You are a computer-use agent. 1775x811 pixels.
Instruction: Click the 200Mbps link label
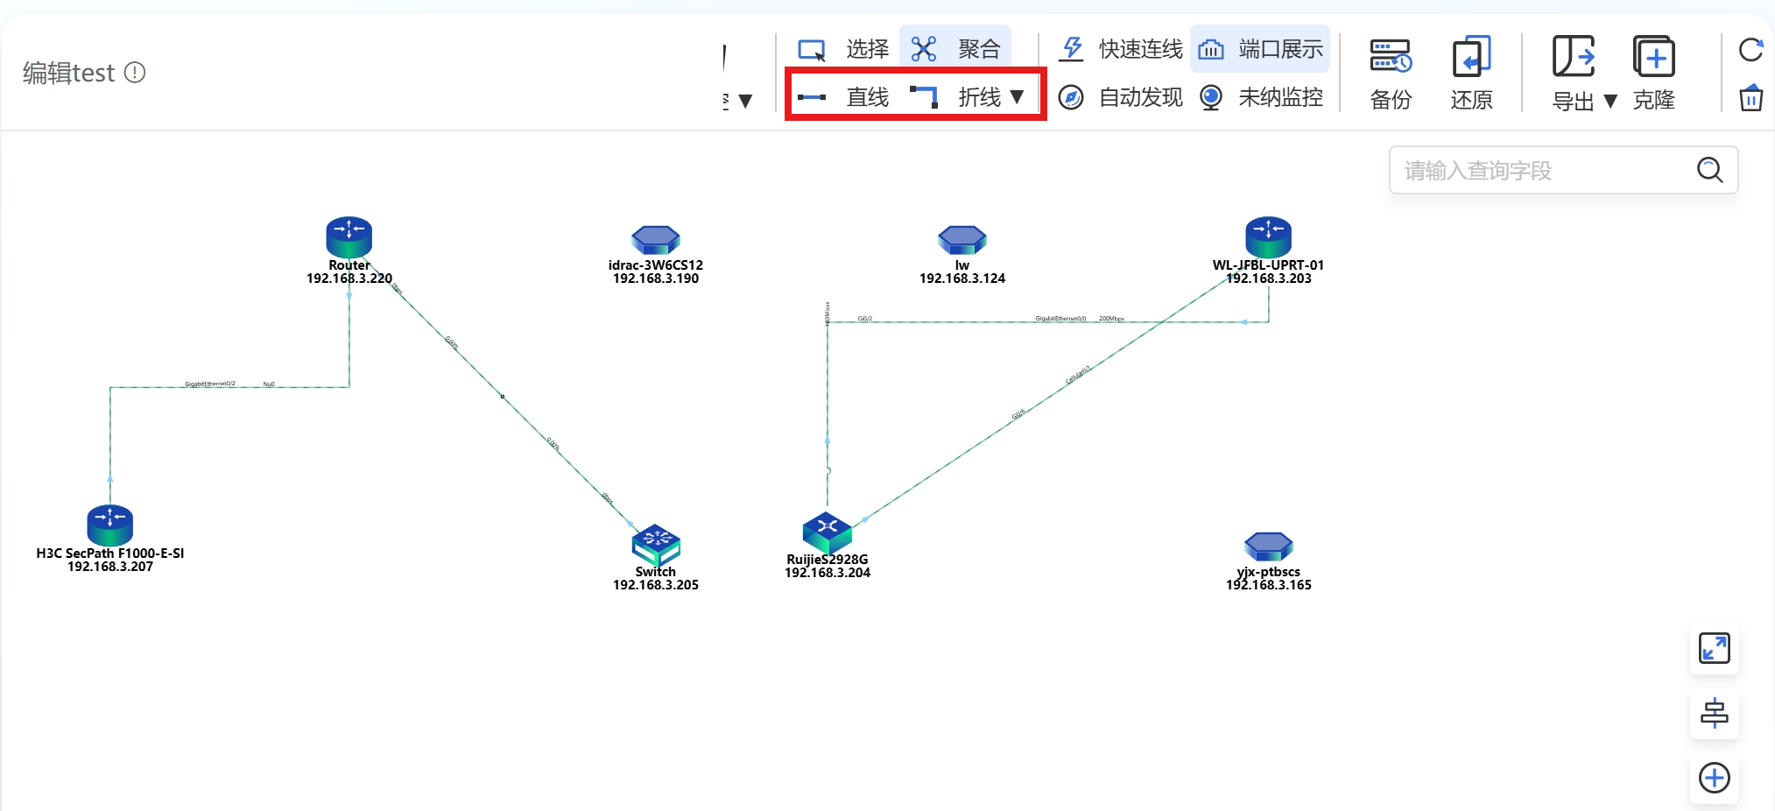(x=1111, y=319)
